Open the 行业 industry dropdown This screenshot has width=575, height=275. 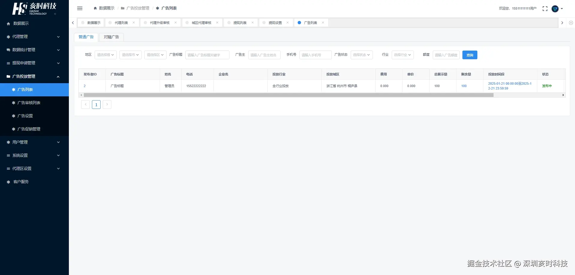tap(403, 55)
